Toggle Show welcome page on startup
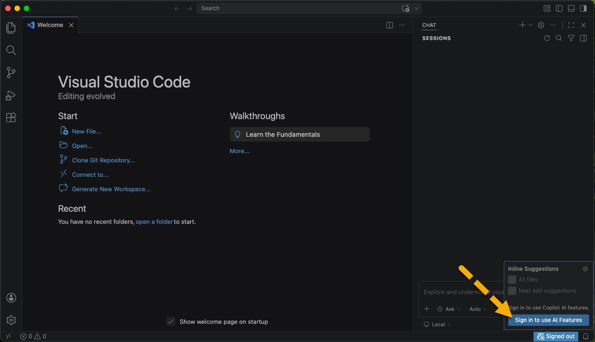Screen dimensions: 595x342 [x=171, y=322]
